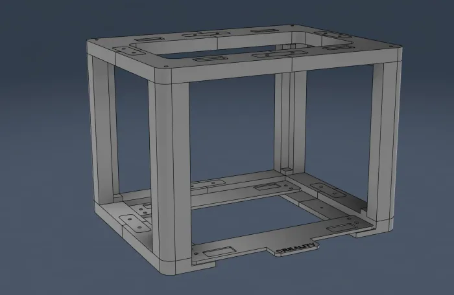Select the rear-right vertical post
Viewport: 454px width, 295px height.
[x=285, y=123]
